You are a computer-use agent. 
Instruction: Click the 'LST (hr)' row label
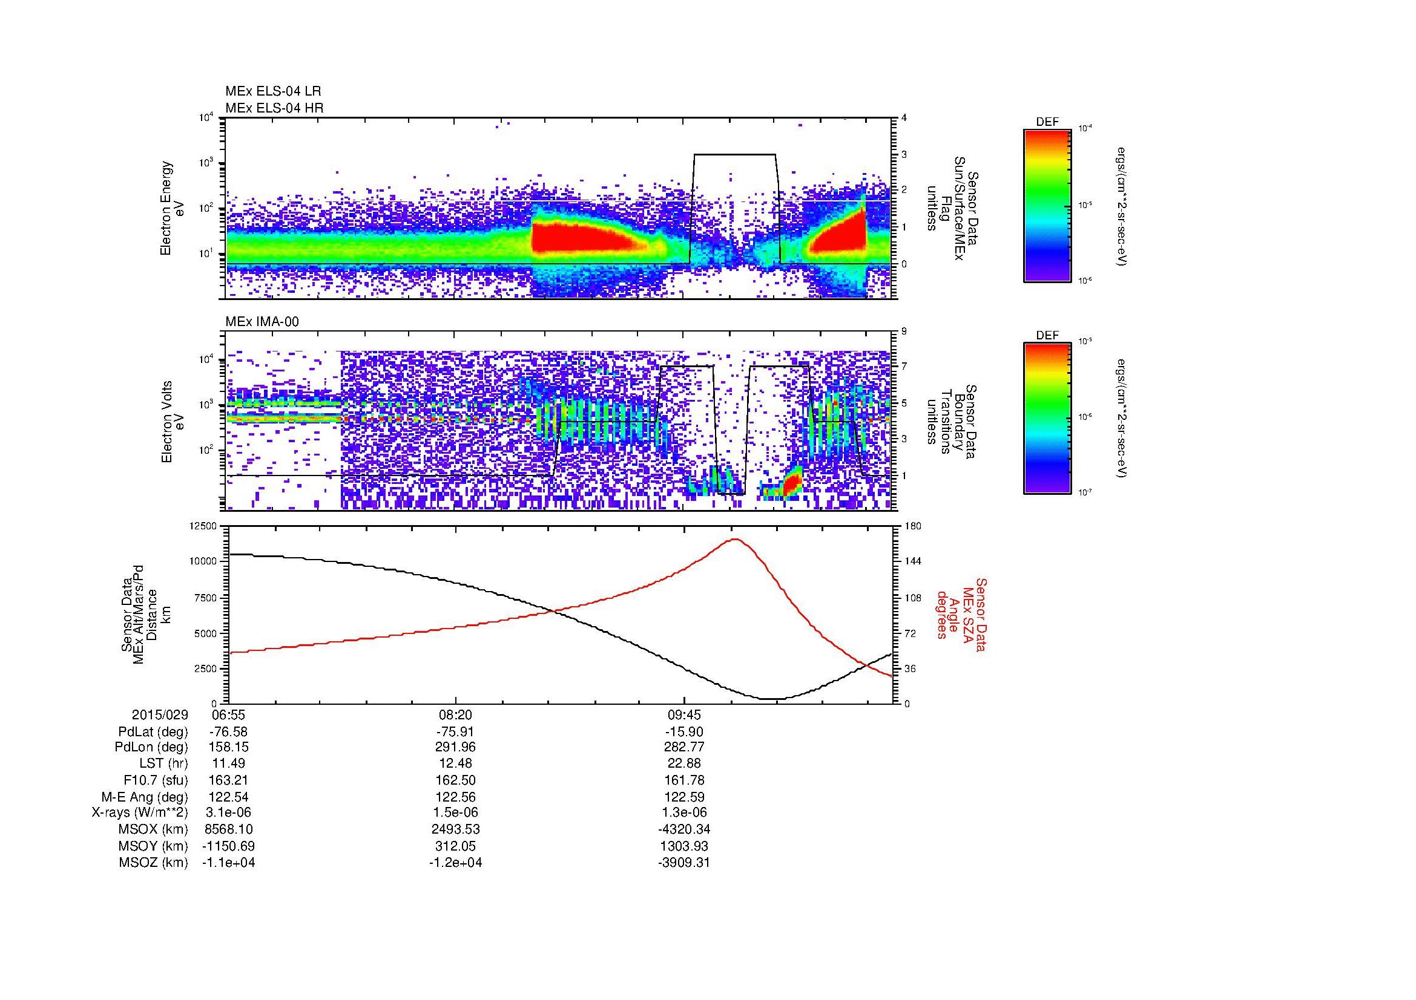(x=162, y=764)
